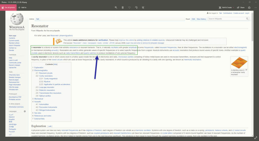Enlarge the standing wave image icon
The height and width of the screenshot is (141, 259).
coord(246,70)
